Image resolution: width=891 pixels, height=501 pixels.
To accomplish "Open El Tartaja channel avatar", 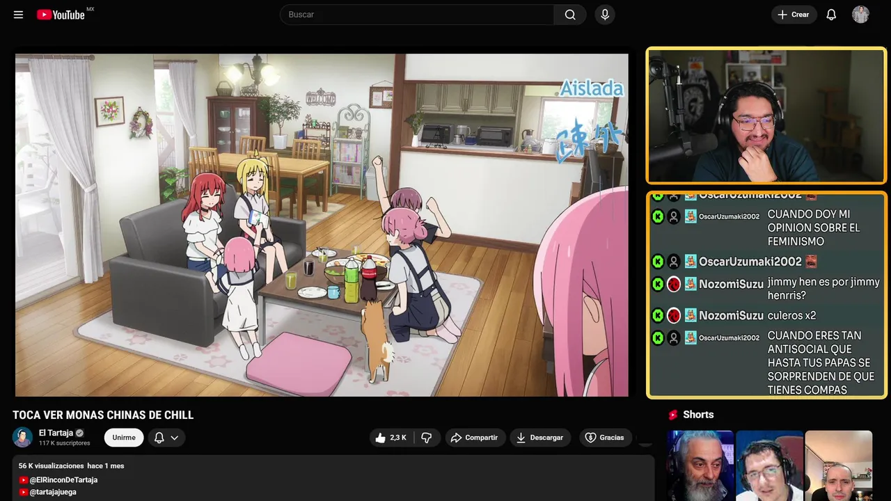I will [23, 437].
